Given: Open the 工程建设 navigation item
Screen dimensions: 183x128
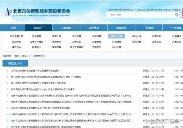Looking at the screenshot, I should [x=149, y=28].
